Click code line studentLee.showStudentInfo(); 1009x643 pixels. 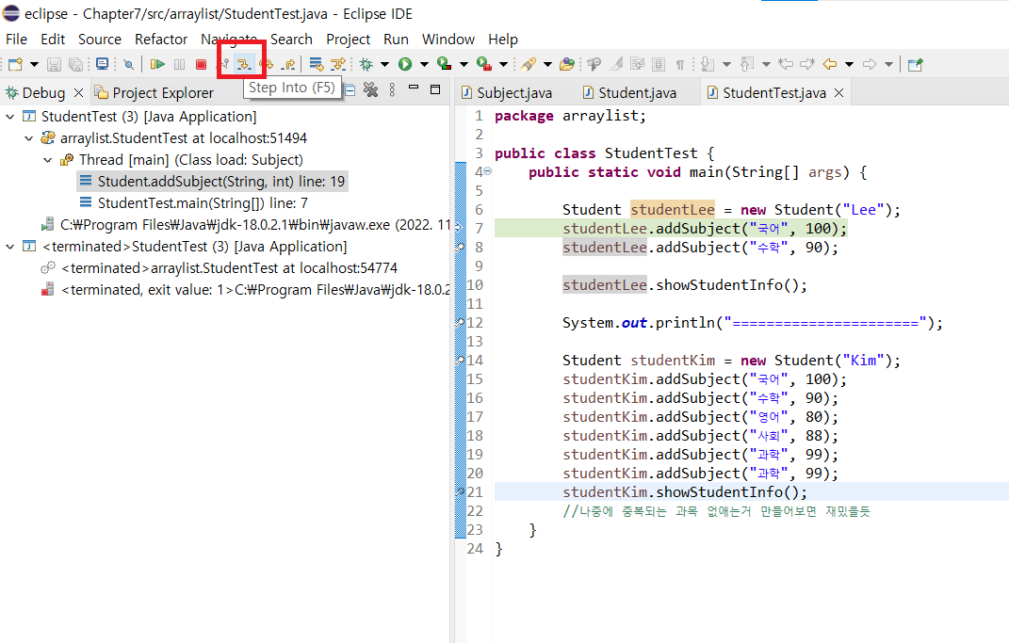click(x=685, y=285)
